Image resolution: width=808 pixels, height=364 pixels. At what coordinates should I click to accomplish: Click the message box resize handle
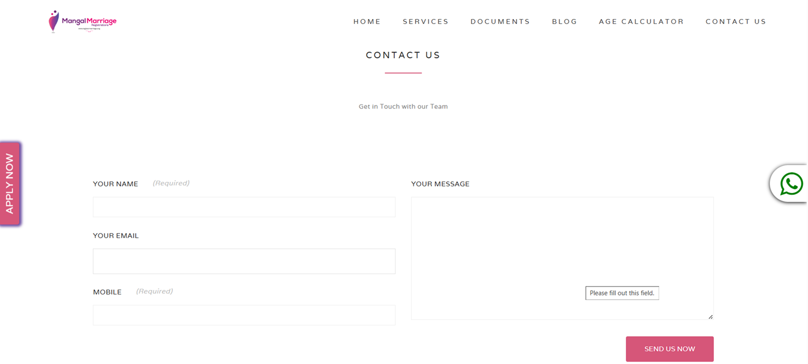[710, 317]
